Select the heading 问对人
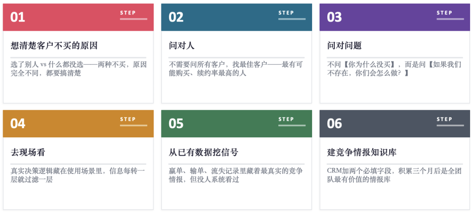 click(x=182, y=46)
